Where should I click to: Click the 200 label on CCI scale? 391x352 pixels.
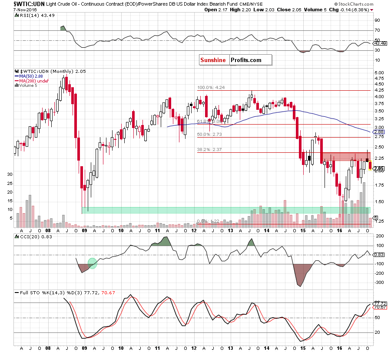380,236
